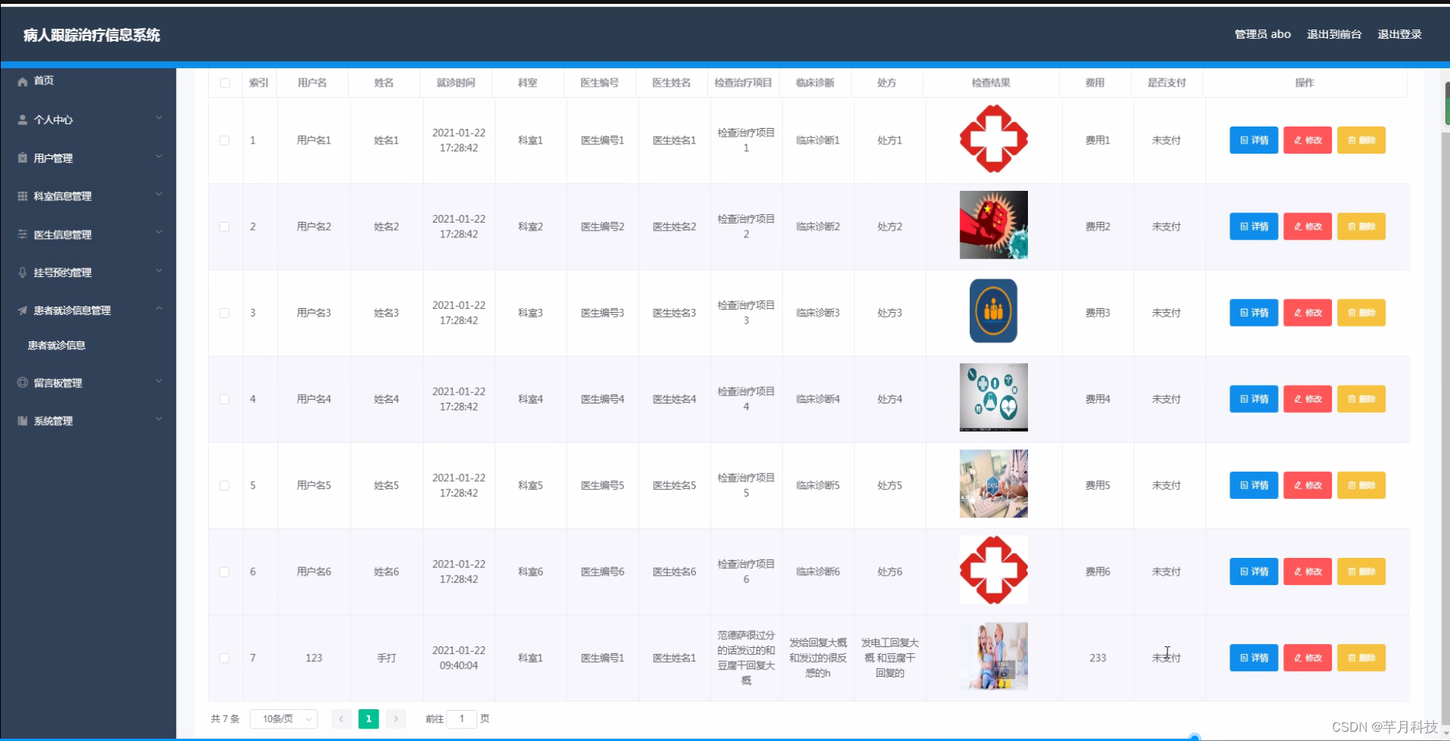
Task: Collapse the 患者就诊信息管理 menu section
Action: click(x=159, y=308)
